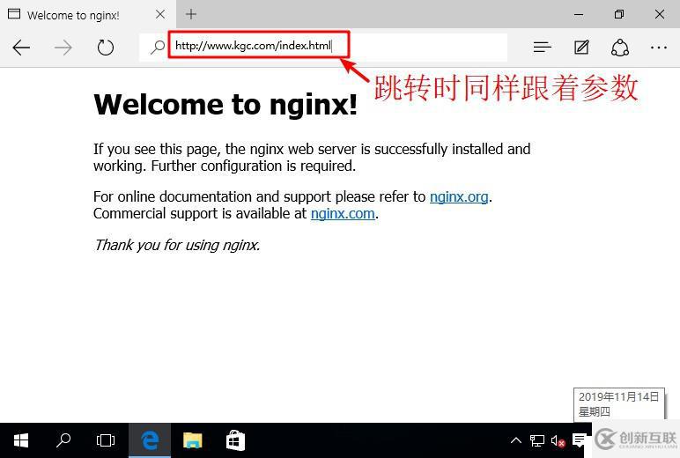Open taskbar search magnifier
The image size is (680, 458).
63,440
